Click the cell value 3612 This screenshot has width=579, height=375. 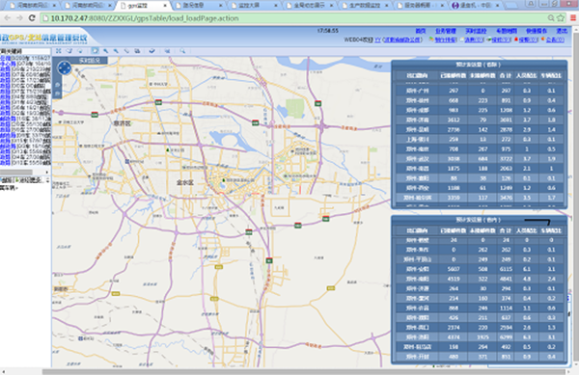pyautogui.click(x=454, y=120)
